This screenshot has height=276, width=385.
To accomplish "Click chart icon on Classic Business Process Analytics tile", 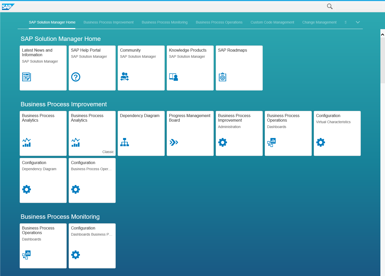I will (76, 142).
